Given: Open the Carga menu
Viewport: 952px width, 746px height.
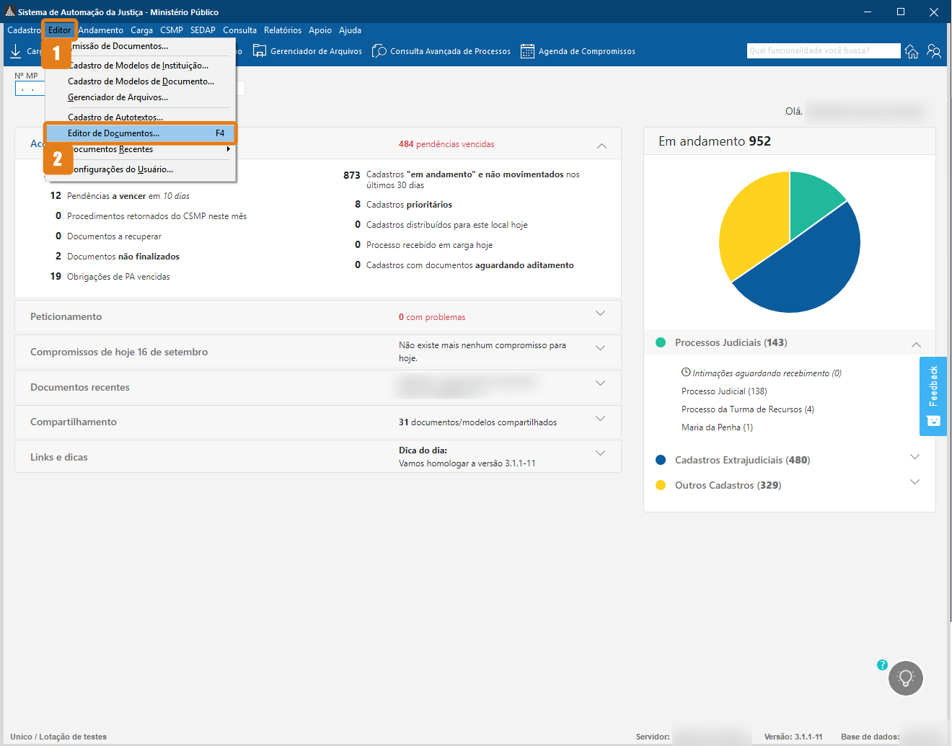Looking at the screenshot, I should click(141, 30).
